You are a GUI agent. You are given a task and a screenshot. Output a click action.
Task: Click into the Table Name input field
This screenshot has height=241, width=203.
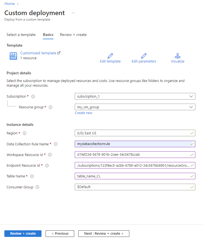(x=135, y=176)
